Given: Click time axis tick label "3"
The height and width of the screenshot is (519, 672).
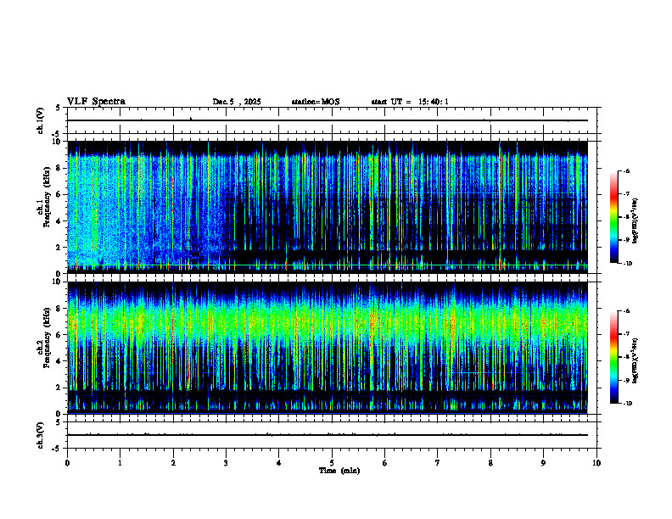Looking at the screenshot, I should [x=226, y=463].
